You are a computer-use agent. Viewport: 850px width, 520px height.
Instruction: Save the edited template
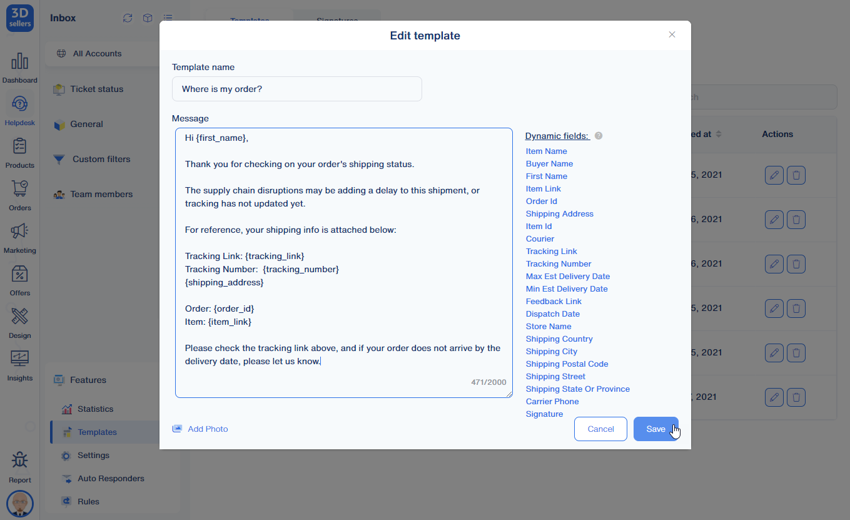(655, 429)
